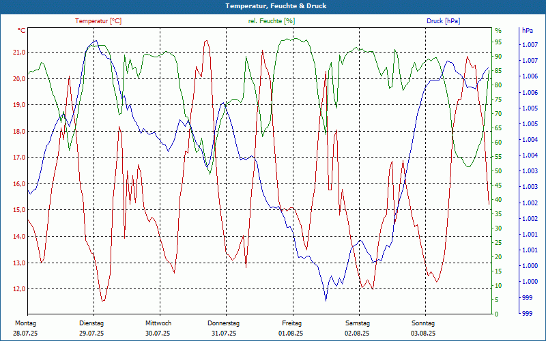This screenshot has height=341, width=546.
Task: Click "70" on the green humidity axis
Action: [x=498, y=114]
